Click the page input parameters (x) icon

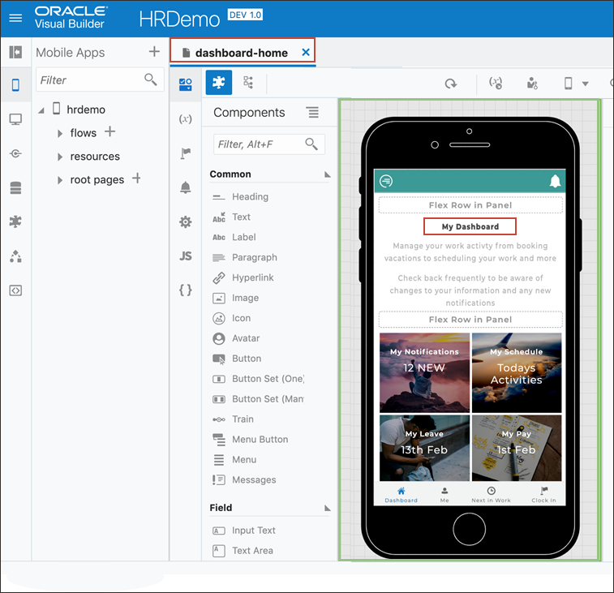click(x=496, y=83)
